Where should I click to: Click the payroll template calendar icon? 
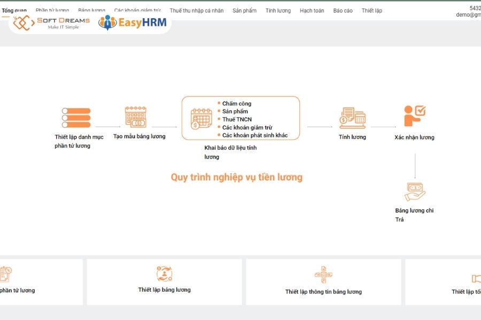pyautogui.click(x=136, y=117)
